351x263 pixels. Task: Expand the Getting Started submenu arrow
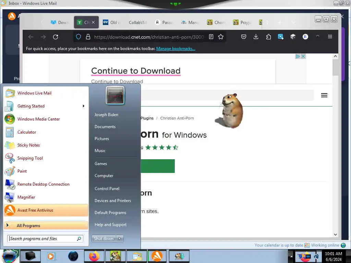click(x=84, y=106)
